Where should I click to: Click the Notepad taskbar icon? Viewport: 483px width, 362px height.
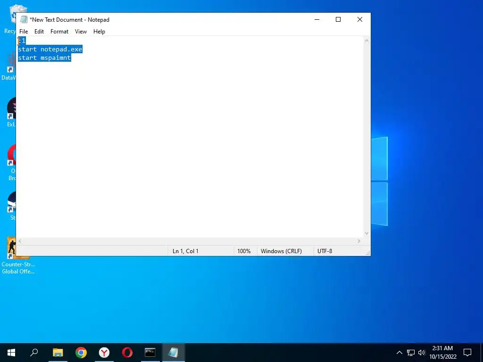point(173,353)
